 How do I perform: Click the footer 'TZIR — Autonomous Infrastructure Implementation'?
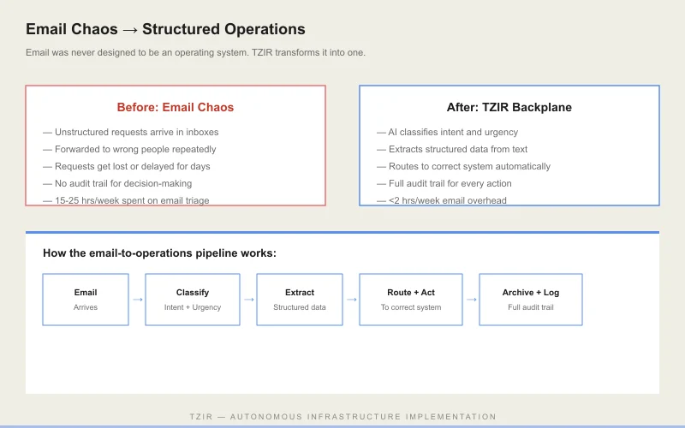point(343,417)
